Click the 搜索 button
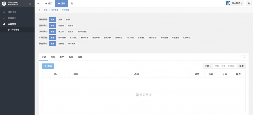Screen dimensions: 253x115 pyautogui.click(x=241, y=66)
